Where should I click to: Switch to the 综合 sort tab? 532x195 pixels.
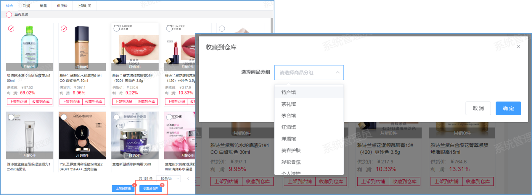coord(9,6)
